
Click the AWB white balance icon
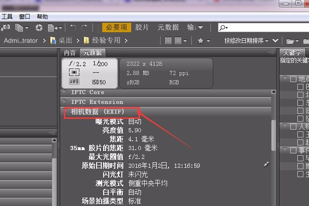[x=74, y=81]
